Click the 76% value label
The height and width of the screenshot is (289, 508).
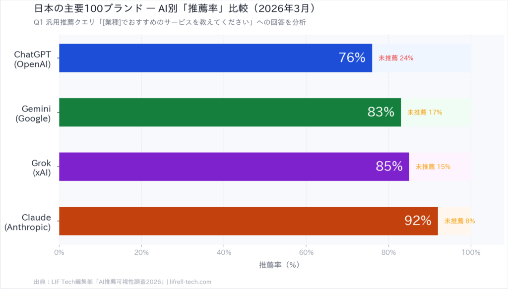[x=352, y=58]
